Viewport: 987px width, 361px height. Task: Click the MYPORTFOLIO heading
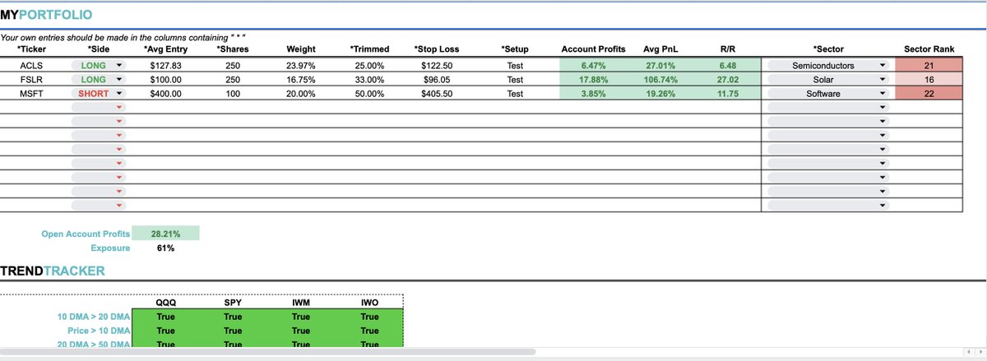[x=46, y=16]
